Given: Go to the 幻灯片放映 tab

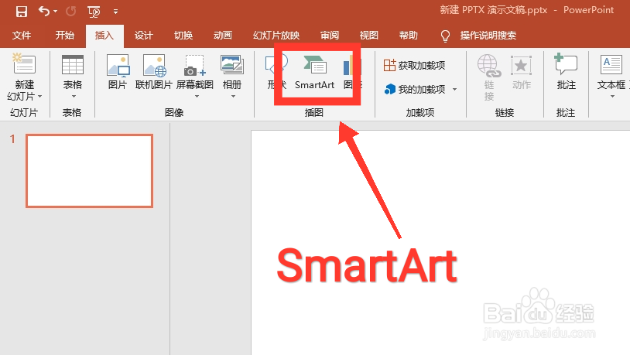Looking at the screenshot, I should [276, 36].
